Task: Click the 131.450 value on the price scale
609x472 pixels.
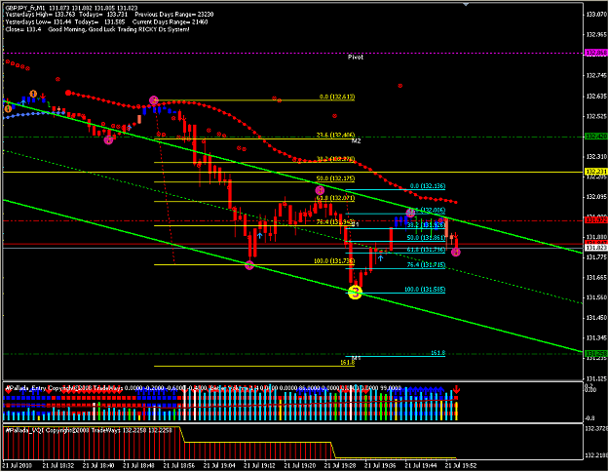Action: (596, 318)
